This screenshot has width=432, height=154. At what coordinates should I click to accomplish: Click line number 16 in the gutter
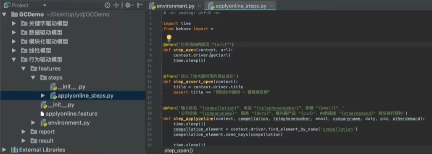click(150, 92)
